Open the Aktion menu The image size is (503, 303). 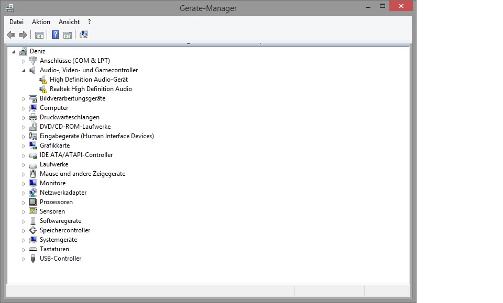(41, 22)
